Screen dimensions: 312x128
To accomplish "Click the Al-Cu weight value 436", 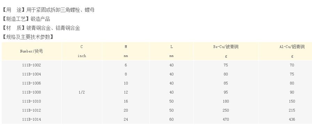I will (292, 119).
